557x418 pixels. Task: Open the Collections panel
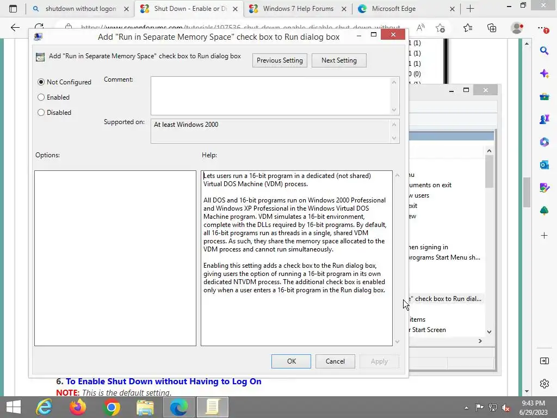(492, 27)
